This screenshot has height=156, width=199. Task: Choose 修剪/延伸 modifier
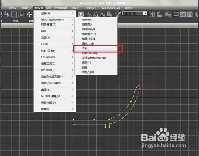click(96, 72)
